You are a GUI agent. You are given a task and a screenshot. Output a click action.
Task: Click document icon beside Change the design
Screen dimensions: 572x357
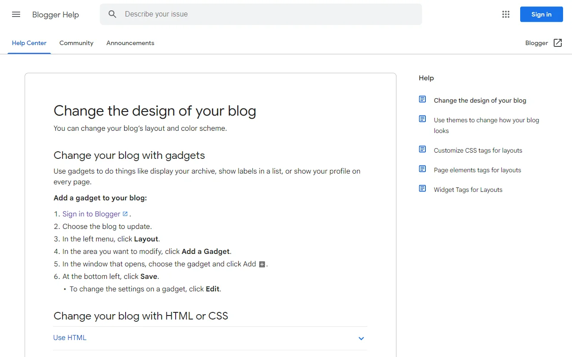[x=422, y=99]
